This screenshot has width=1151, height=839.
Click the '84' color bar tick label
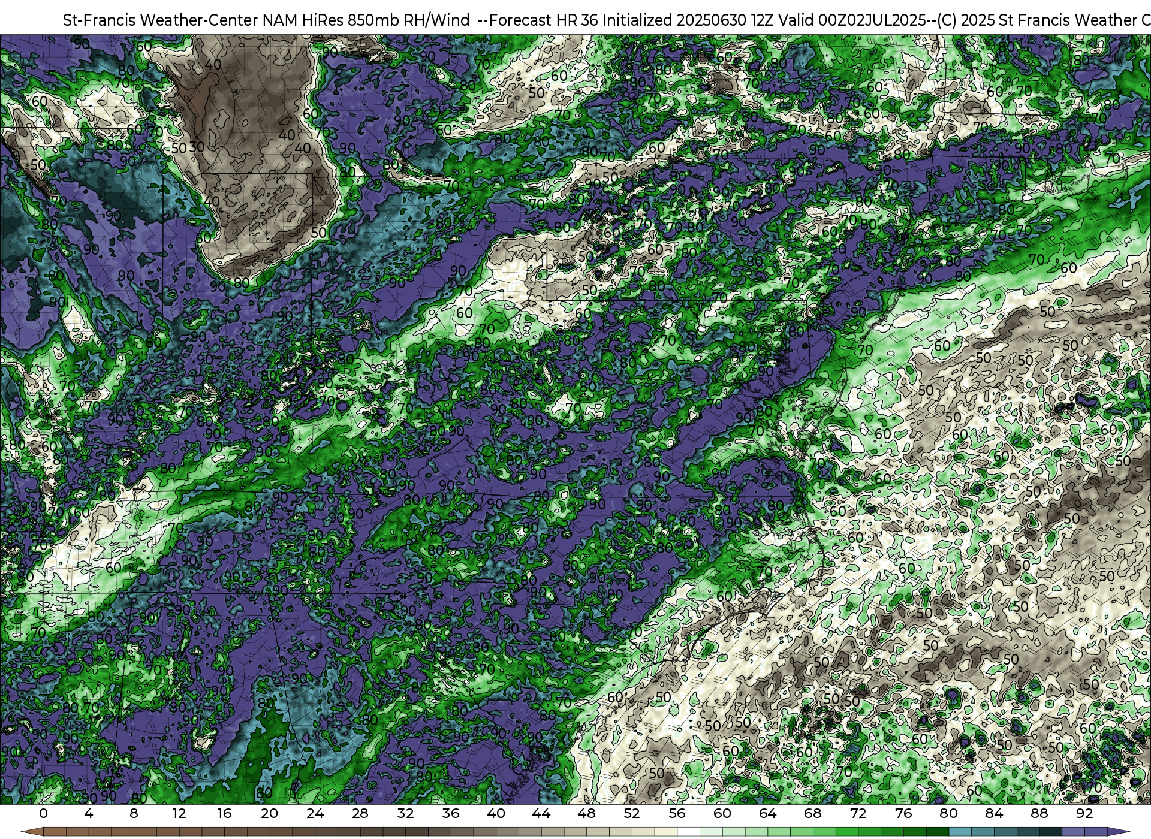(x=994, y=813)
